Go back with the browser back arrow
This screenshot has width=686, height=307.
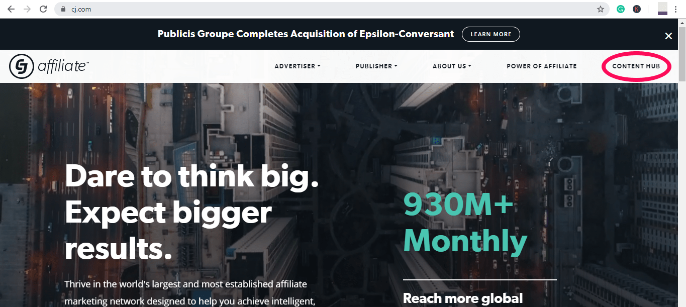pyautogui.click(x=11, y=9)
